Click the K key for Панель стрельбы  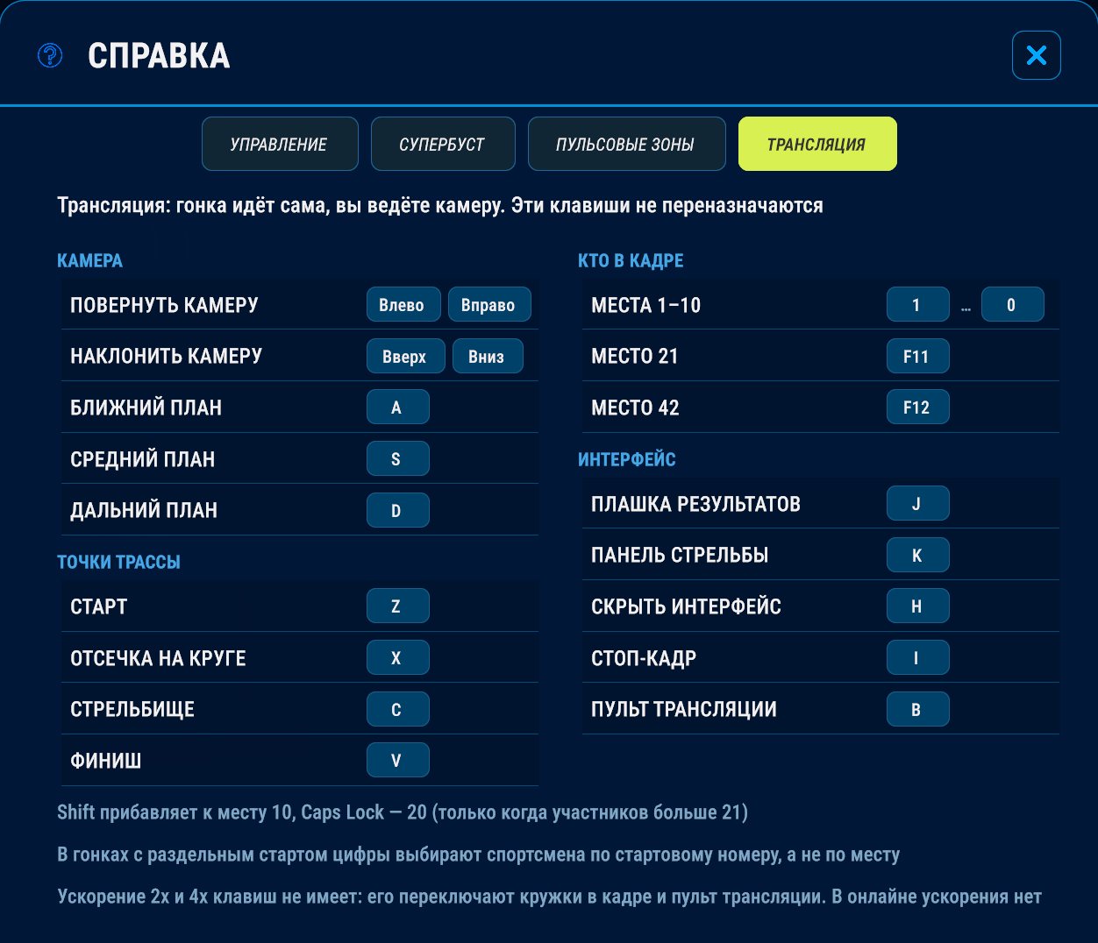(917, 555)
